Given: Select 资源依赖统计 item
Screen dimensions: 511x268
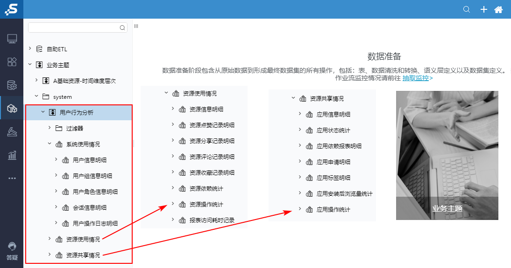Looking at the screenshot, I should click(206, 189).
